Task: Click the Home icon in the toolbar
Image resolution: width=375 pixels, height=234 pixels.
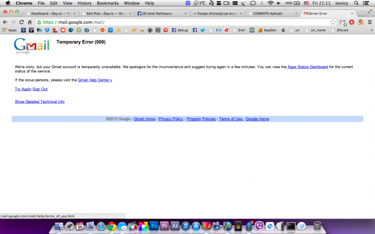Action: click(29, 22)
